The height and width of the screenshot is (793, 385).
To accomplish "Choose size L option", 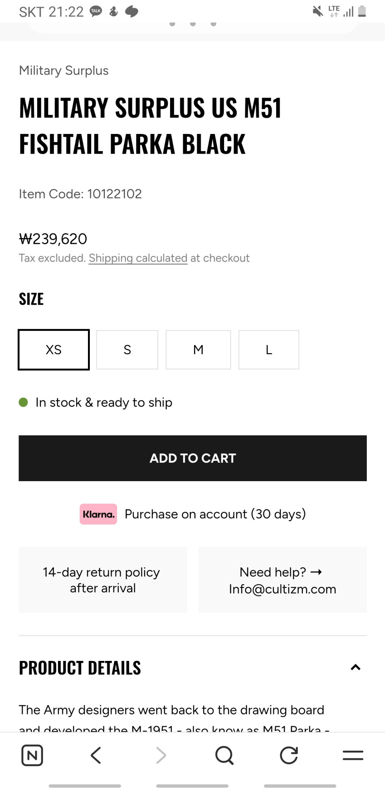I will click(x=268, y=350).
